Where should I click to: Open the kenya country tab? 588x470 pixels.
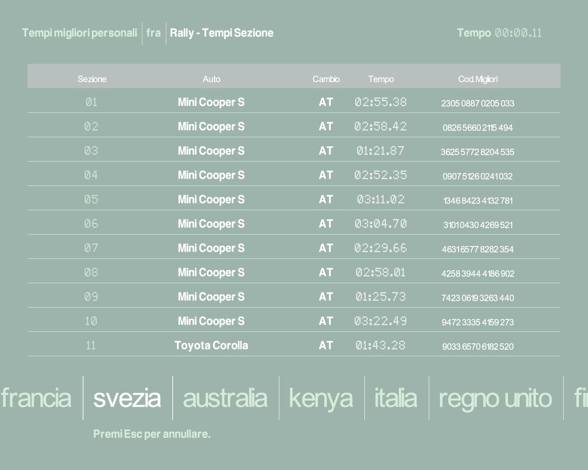321,398
